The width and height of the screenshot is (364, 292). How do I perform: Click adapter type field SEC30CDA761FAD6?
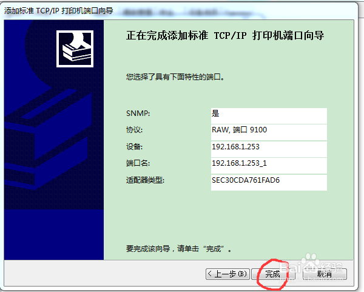click(269, 183)
